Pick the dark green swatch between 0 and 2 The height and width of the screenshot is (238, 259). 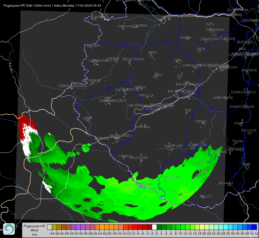pos(159,227)
